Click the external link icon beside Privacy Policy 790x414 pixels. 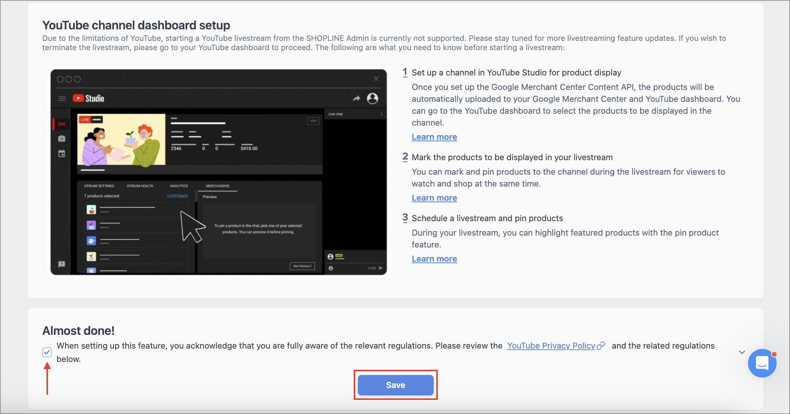601,346
